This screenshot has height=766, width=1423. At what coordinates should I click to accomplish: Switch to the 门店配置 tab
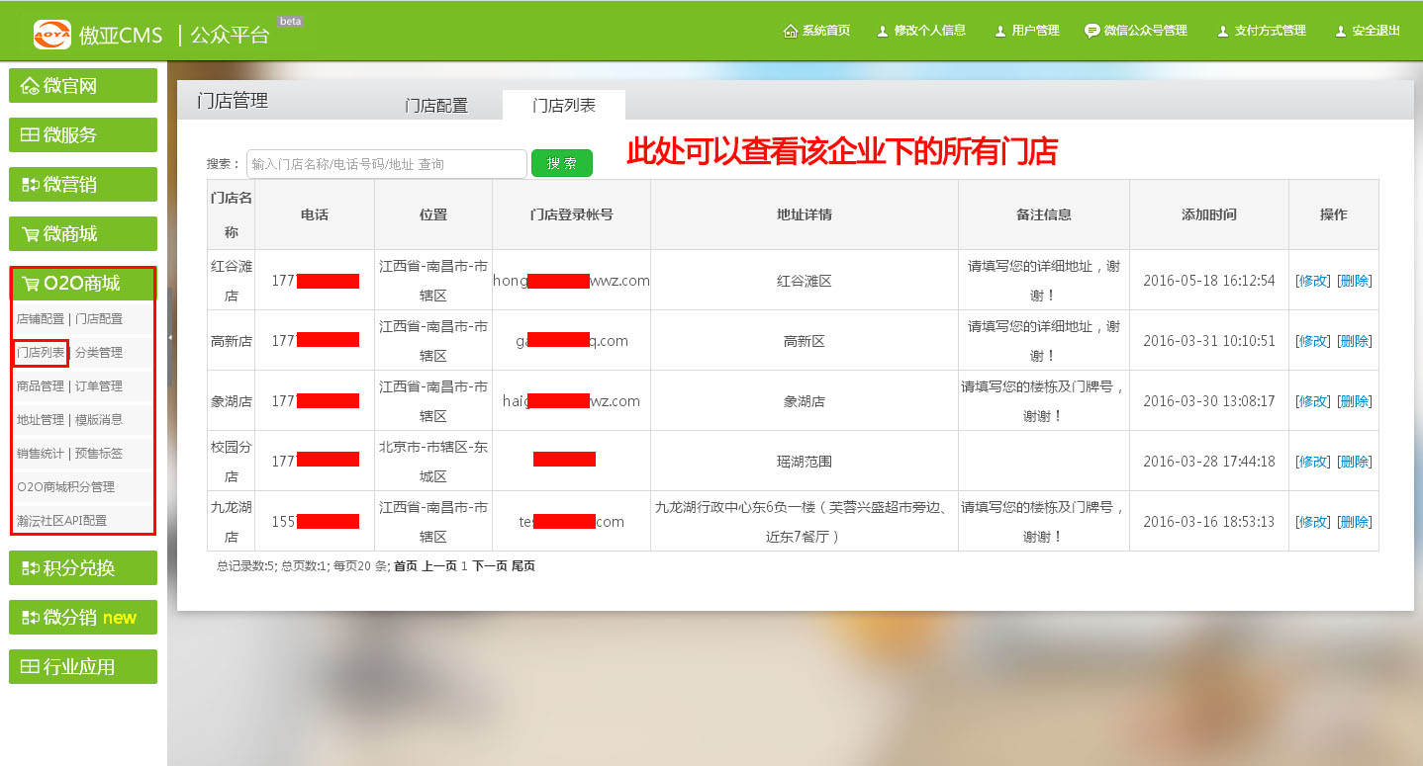(x=435, y=106)
